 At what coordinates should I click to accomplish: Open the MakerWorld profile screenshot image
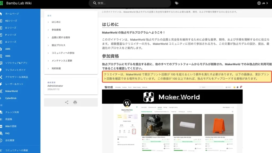coord(172,119)
